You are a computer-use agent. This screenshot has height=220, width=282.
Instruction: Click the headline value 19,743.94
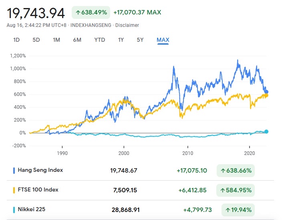(x=36, y=13)
